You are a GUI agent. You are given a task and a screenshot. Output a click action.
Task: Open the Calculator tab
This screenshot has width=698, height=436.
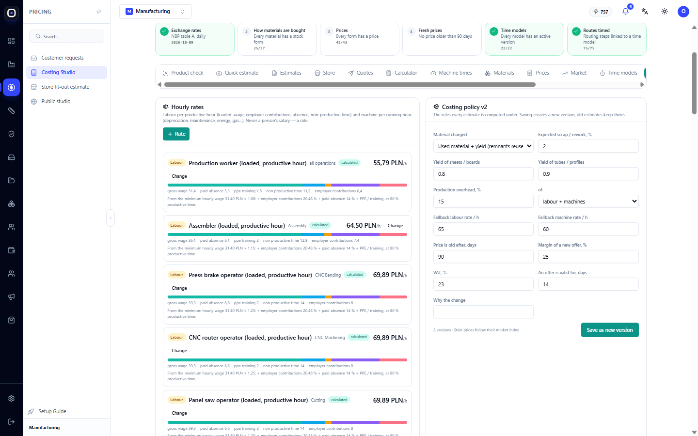tap(402, 73)
